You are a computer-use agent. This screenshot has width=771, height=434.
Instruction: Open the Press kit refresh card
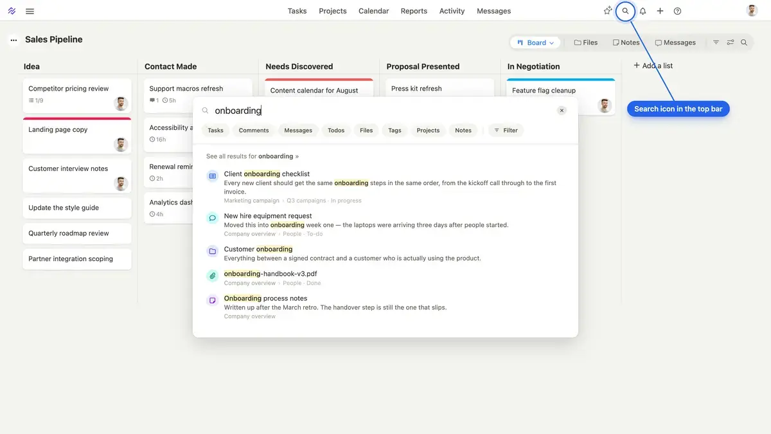(x=440, y=88)
